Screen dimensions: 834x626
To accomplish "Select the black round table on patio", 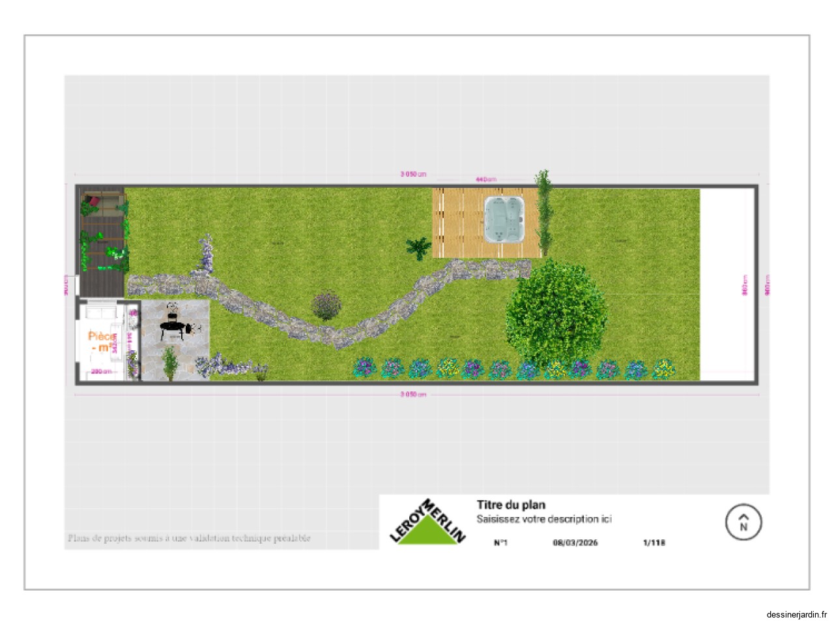I will pos(172,327).
